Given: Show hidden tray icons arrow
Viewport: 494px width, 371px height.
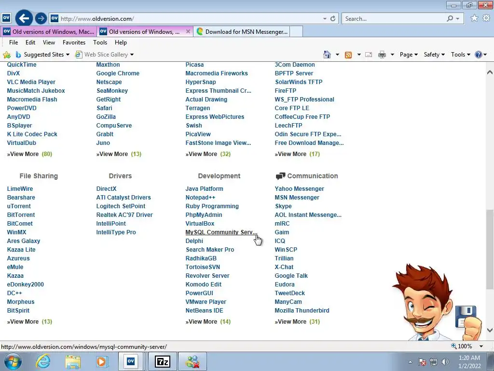Looking at the screenshot, I should coord(410,362).
